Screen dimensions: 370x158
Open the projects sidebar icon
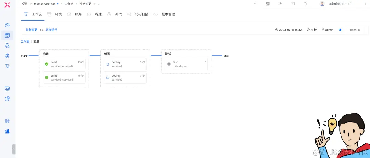tap(7, 36)
